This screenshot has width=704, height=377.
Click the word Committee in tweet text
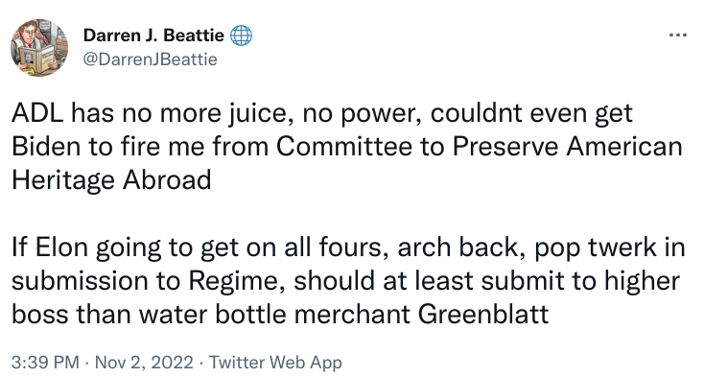click(344, 147)
